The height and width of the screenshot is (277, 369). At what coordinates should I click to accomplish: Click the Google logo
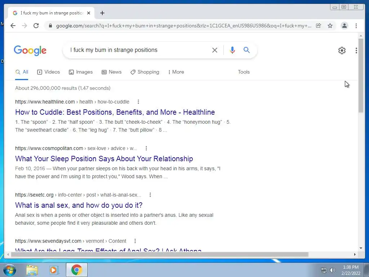pos(30,50)
